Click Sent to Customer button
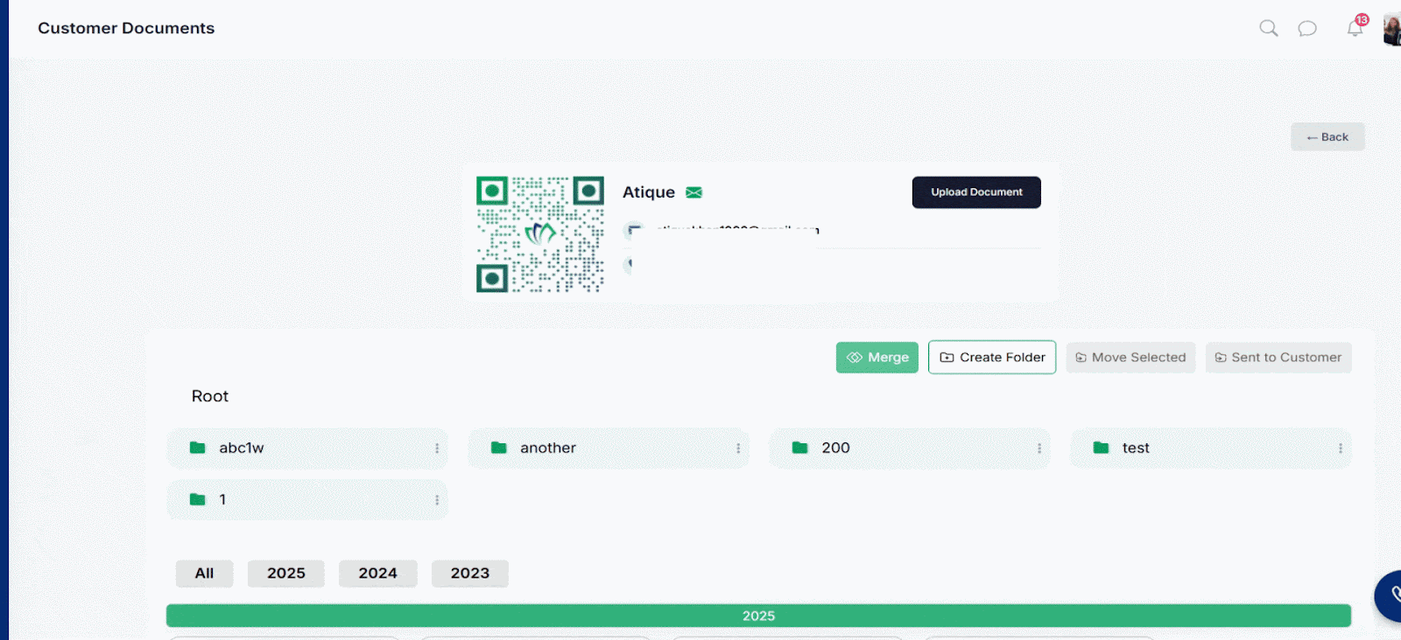 coord(1278,358)
